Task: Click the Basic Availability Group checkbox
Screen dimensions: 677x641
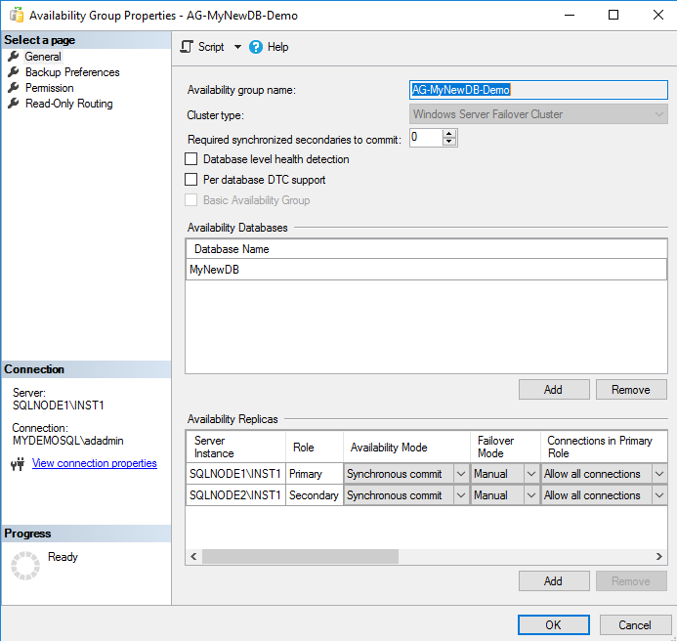Action: tap(190, 200)
